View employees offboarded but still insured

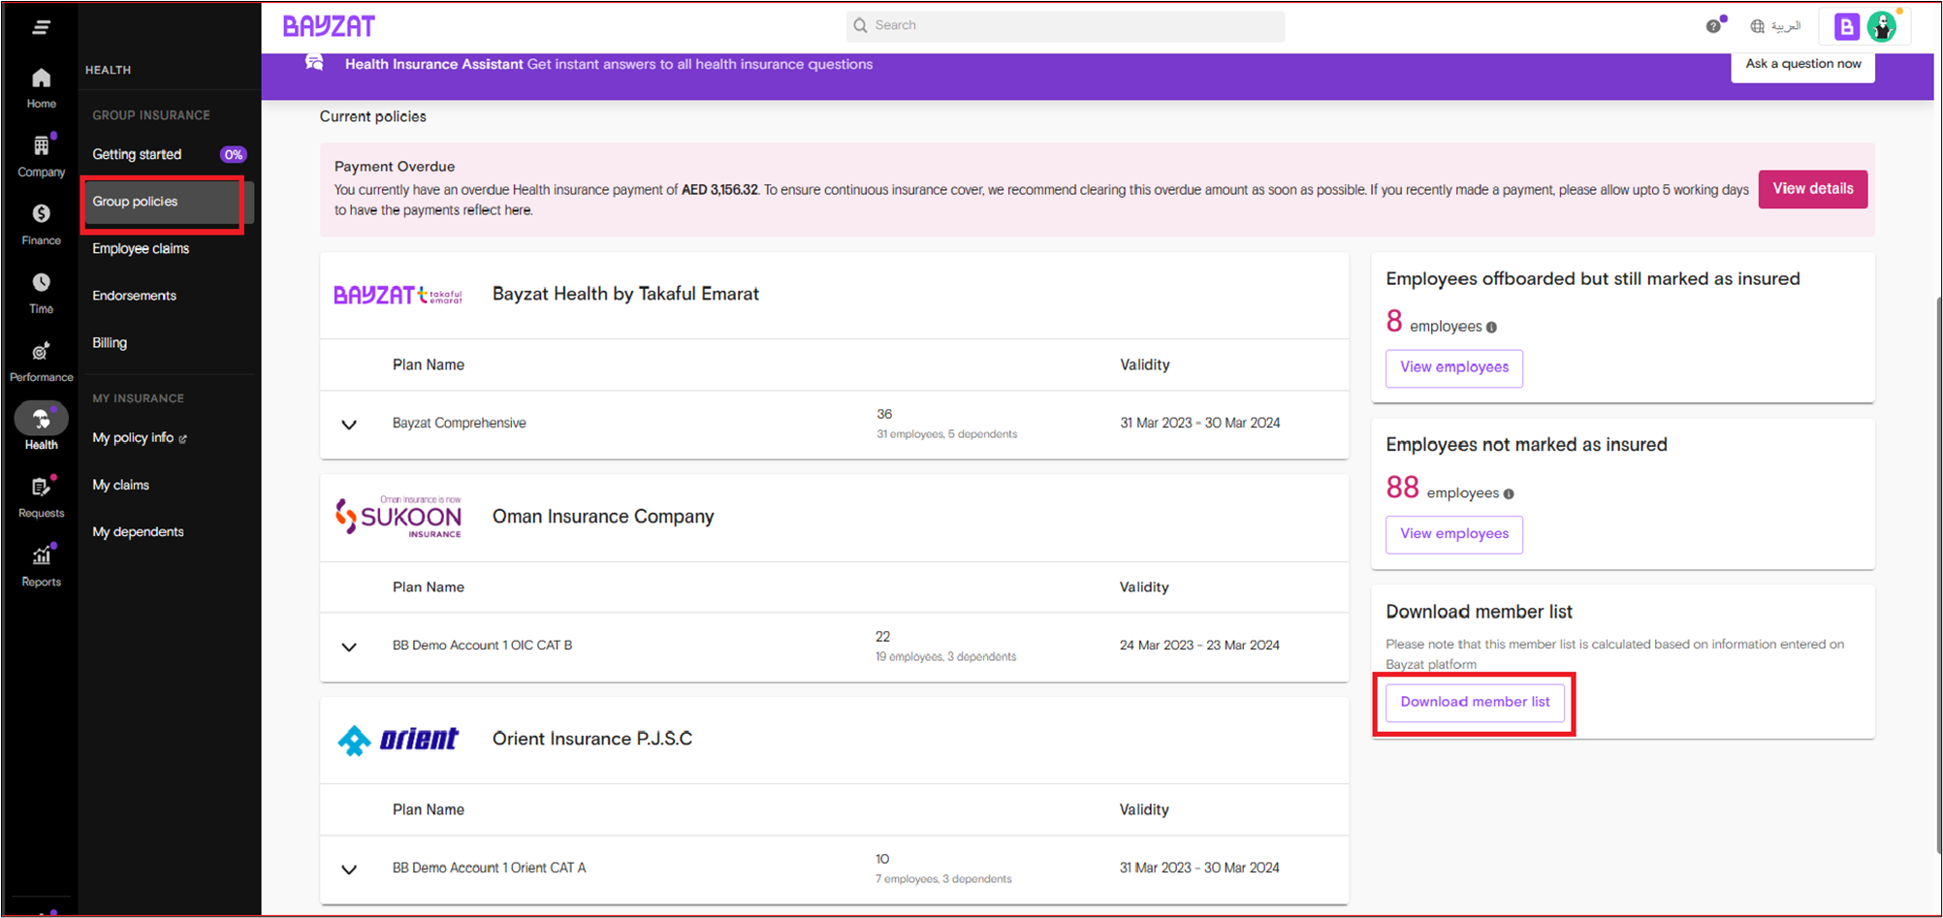pos(1453,367)
